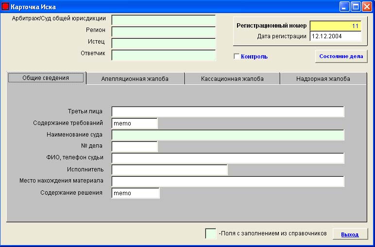Screen dimensions: 375x247
Task: Click the Выход button
Action: [350, 234]
